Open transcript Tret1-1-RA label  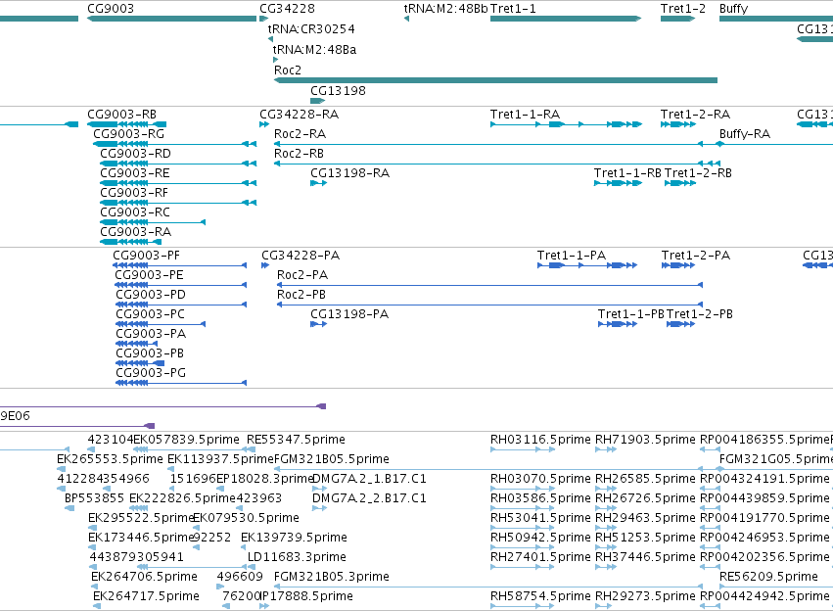[525, 115]
